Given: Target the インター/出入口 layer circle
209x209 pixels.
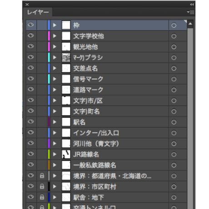Looking at the screenshot, I should pyautogui.click(x=174, y=133).
